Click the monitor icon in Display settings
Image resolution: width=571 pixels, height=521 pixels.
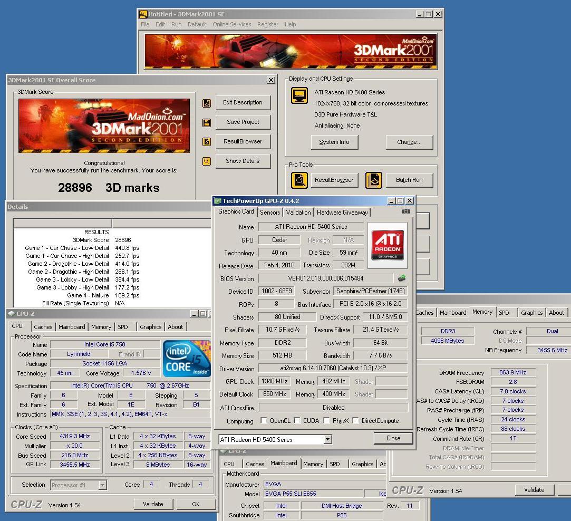click(x=299, y=95)
